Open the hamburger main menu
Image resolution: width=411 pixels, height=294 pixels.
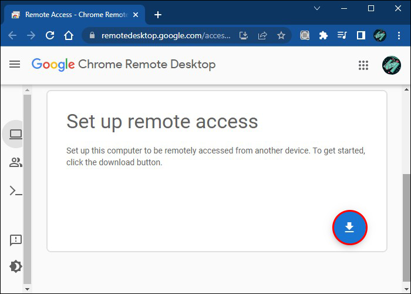(15, 64)
